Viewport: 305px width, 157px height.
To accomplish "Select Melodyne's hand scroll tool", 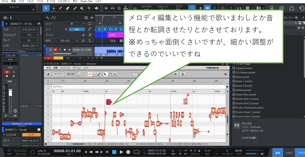I will point(110,74).
